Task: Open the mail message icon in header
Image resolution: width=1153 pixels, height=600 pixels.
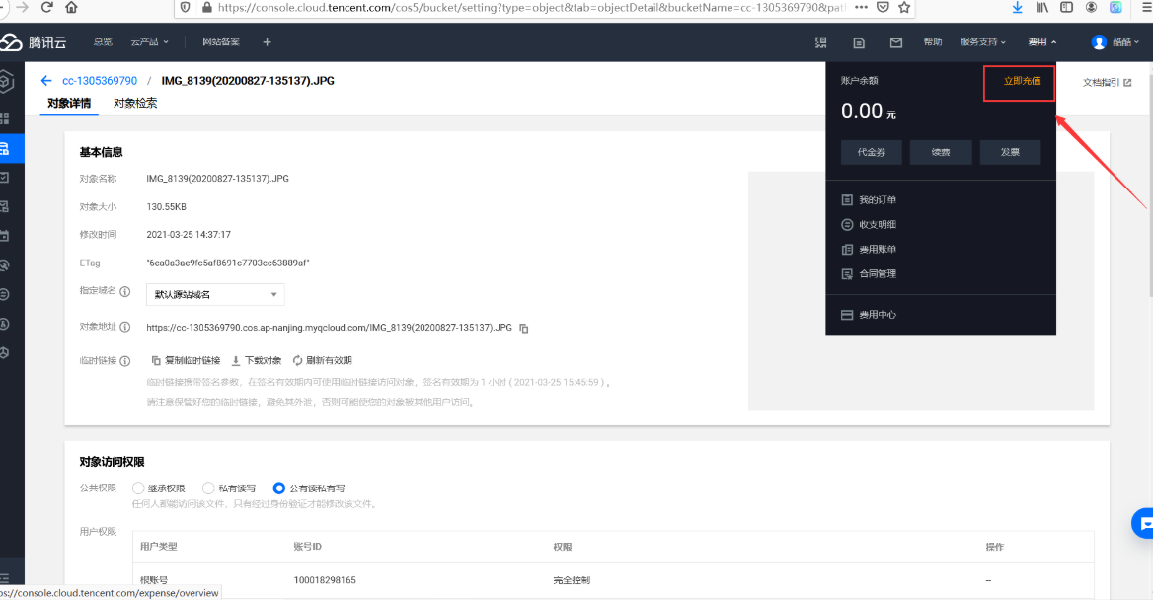Action: click(x=895, y=42)
